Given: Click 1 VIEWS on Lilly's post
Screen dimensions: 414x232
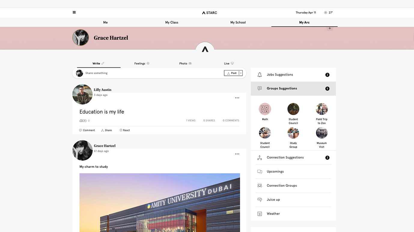Looking at the screenshot, I should pyautogui.click(x=191, y=120).
